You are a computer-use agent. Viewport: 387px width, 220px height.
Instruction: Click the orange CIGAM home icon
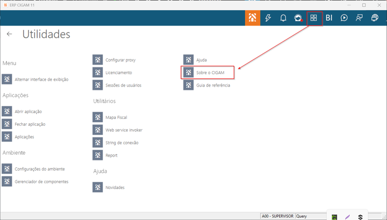click(253, 18)
